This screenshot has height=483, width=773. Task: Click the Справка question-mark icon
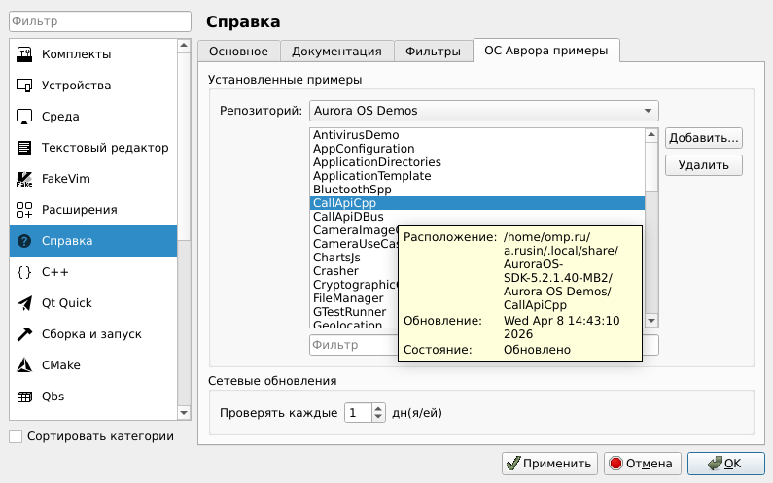[24, 241]
